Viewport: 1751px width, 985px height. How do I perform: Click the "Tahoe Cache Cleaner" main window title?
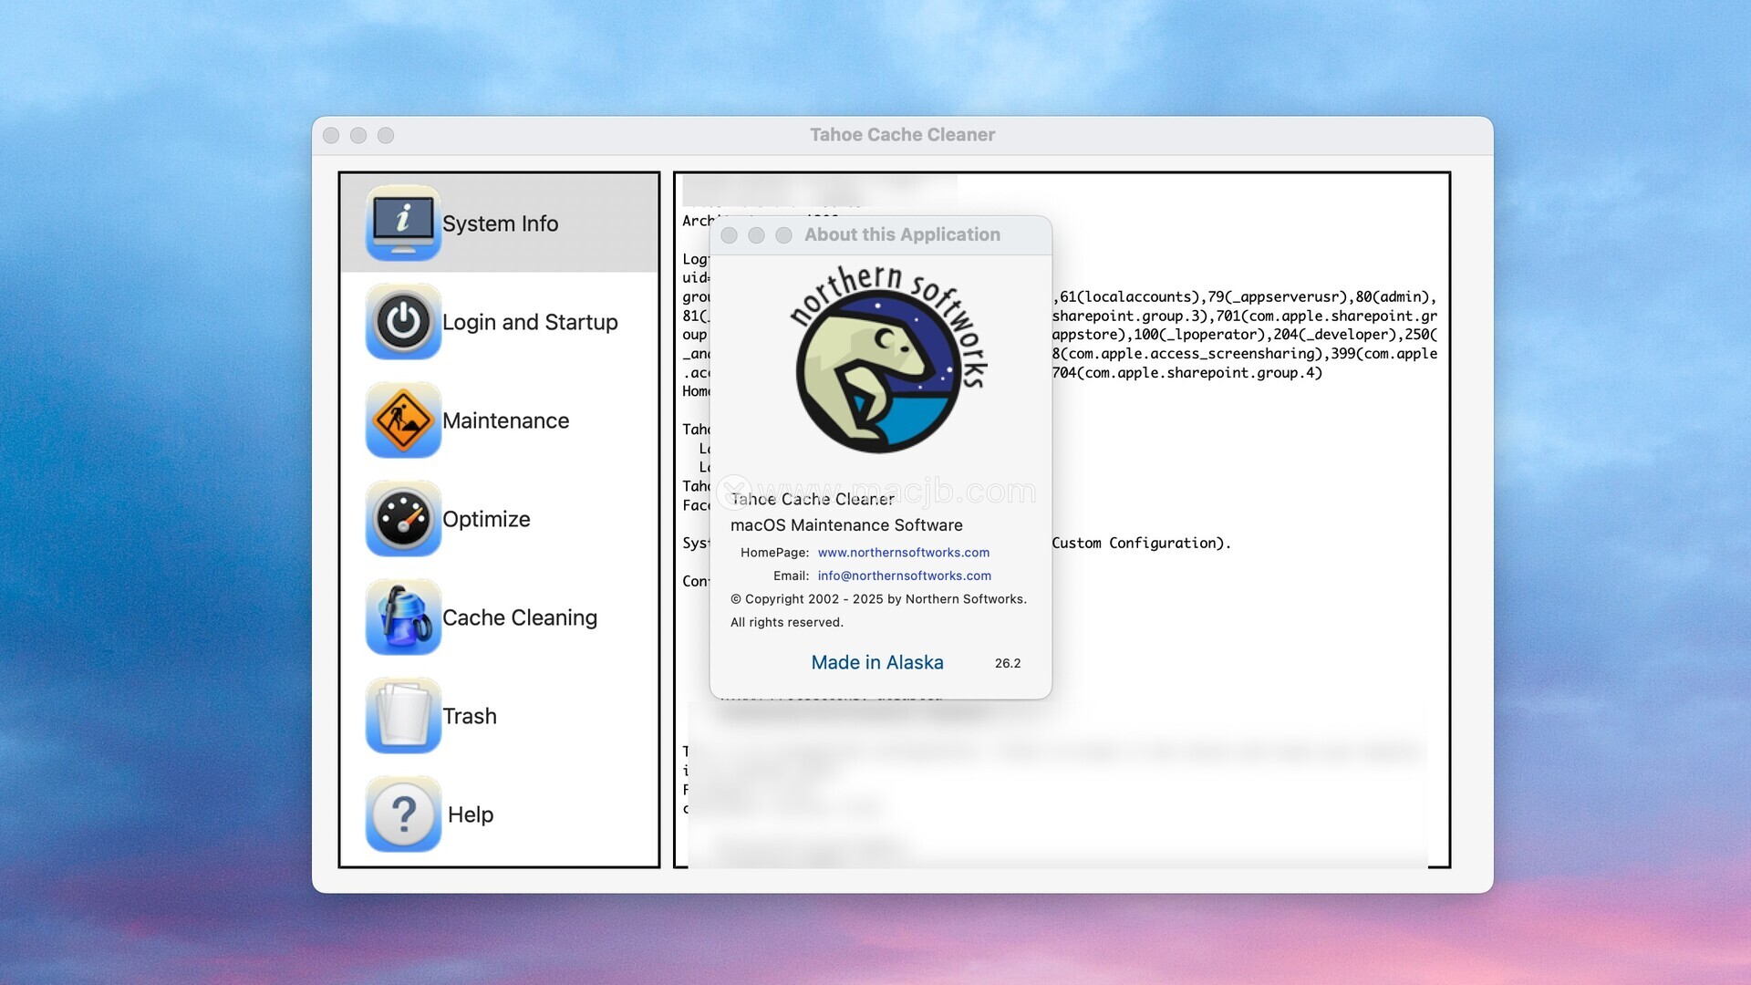[x=901, y=135]
